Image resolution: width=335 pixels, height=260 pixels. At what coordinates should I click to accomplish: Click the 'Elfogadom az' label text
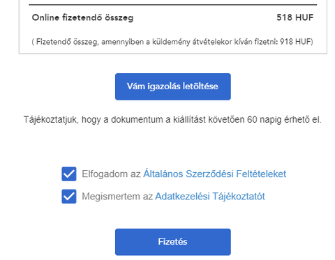tap(111, 174)
